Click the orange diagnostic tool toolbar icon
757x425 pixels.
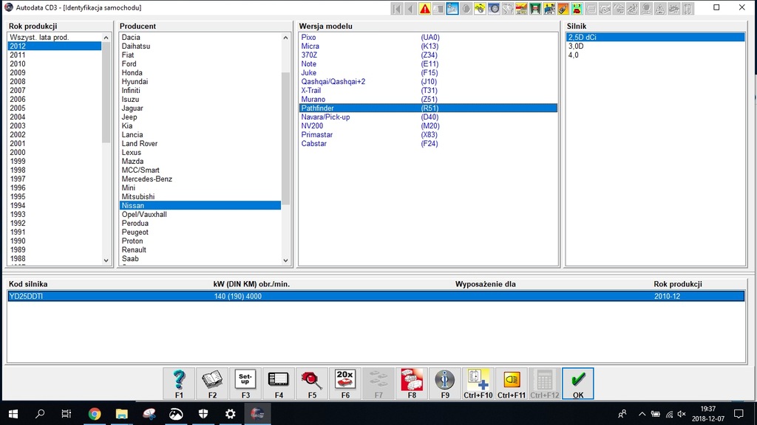point(563,8)
